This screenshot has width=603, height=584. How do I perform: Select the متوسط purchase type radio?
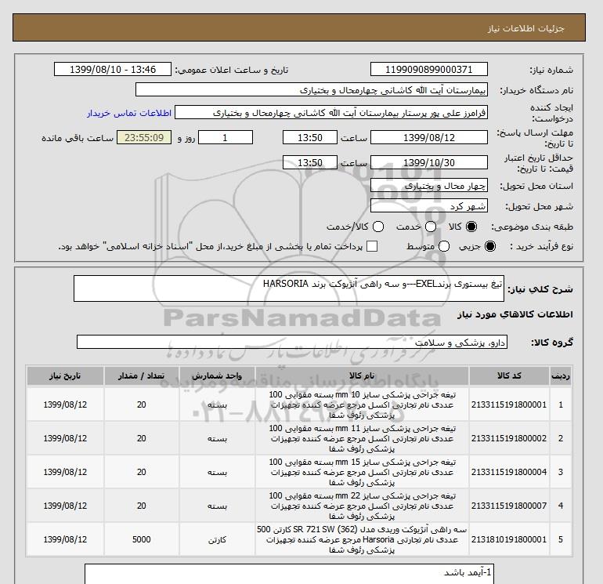pyautogui.click(x=444, y=246)
